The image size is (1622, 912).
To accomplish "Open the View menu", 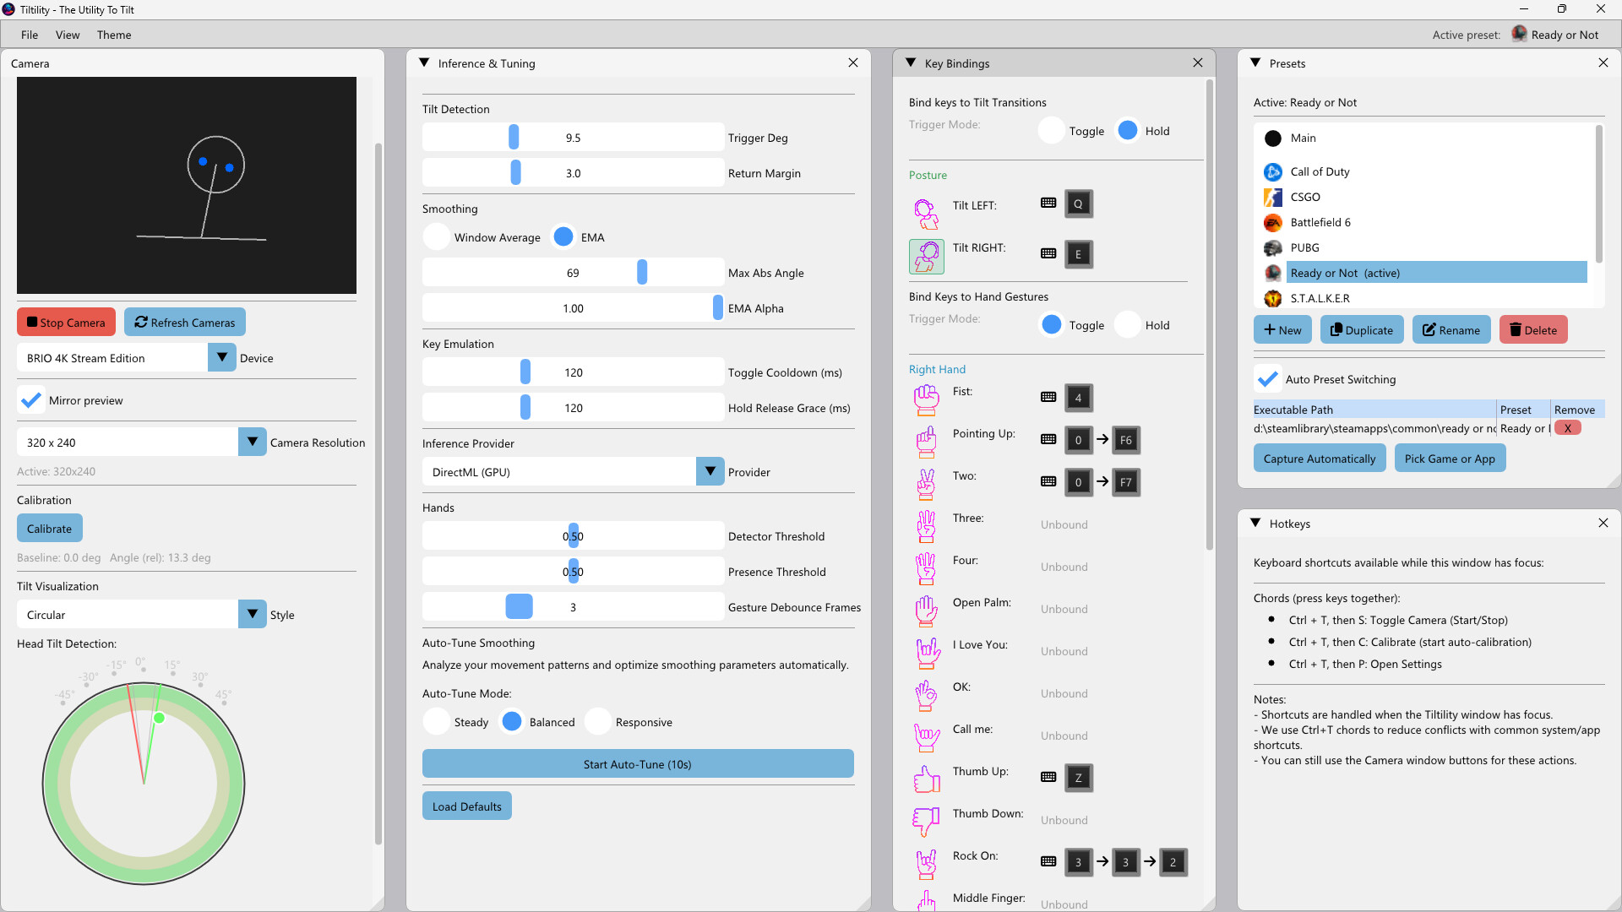I will pos(68,35).
